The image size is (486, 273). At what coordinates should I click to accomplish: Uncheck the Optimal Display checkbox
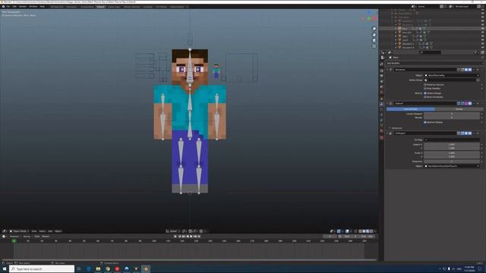[x=425, y=123]
